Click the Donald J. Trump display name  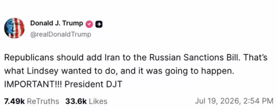point(57,23)
